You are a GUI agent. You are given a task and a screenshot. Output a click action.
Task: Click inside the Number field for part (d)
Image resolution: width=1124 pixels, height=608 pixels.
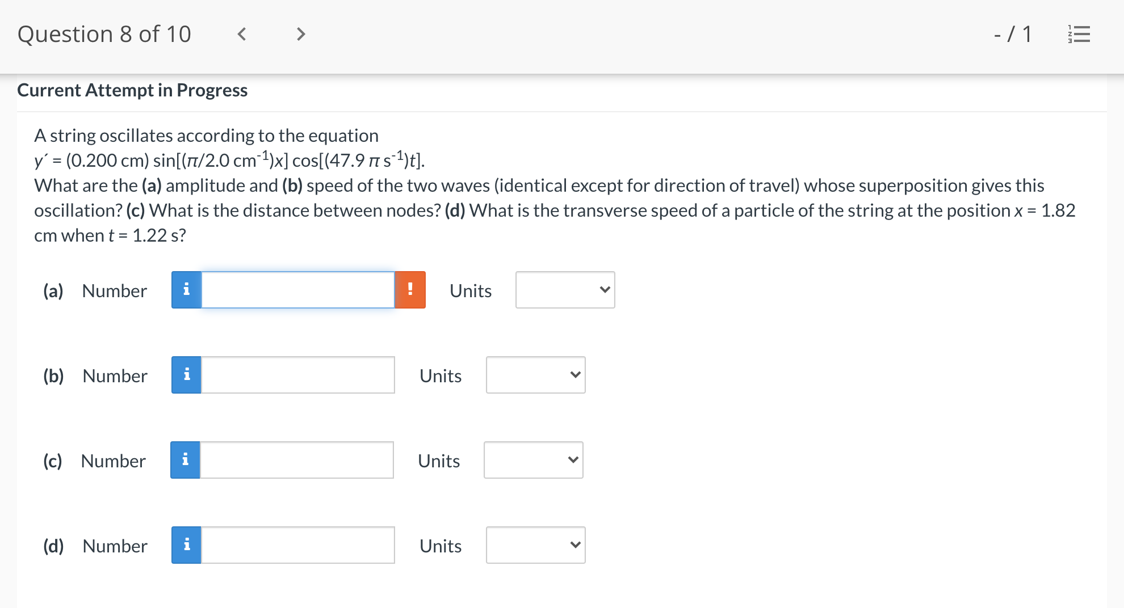(297, 545)
